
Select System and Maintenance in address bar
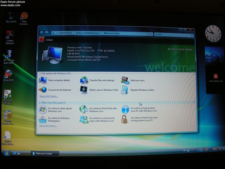[87, 33]
